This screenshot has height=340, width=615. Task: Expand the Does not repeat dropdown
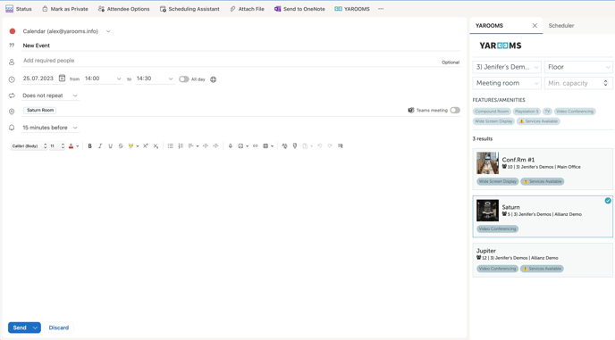click(50, 95)
